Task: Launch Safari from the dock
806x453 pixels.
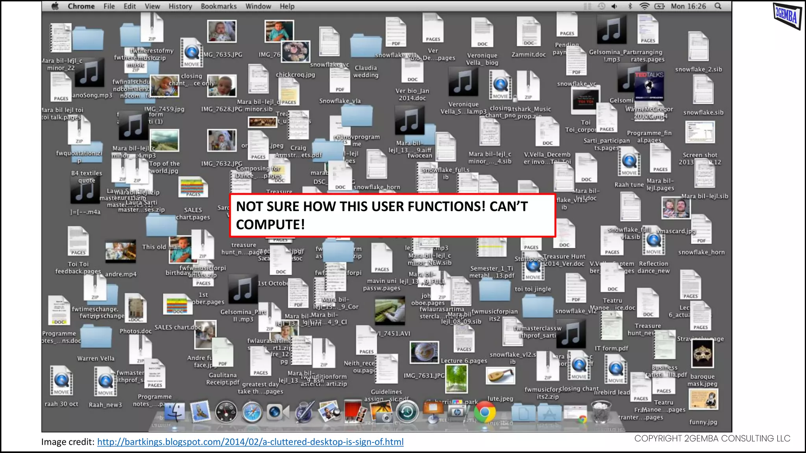Action: (251, 412)
